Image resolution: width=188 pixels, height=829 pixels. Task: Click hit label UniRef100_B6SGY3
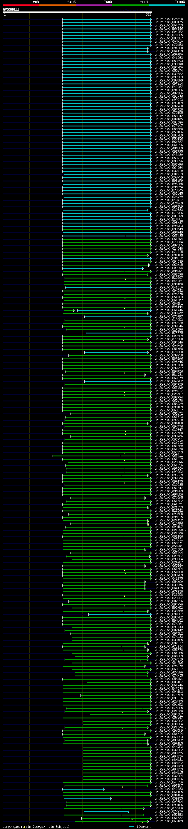169,453
